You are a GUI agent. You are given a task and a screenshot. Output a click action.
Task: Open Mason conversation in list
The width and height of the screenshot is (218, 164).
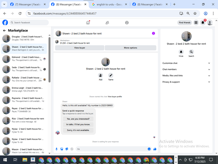coord(24,151)
